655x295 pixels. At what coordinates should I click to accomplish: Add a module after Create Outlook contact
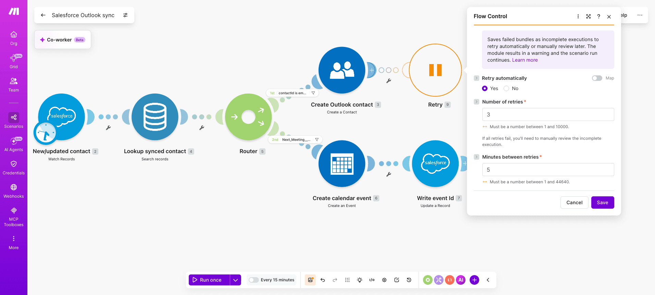[x=372, y=70]
